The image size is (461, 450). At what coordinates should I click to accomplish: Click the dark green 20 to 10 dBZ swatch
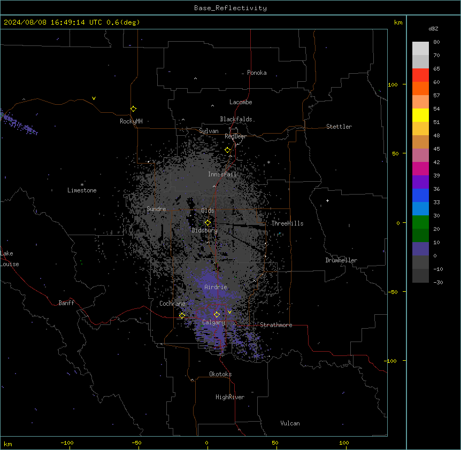point(420,236)
